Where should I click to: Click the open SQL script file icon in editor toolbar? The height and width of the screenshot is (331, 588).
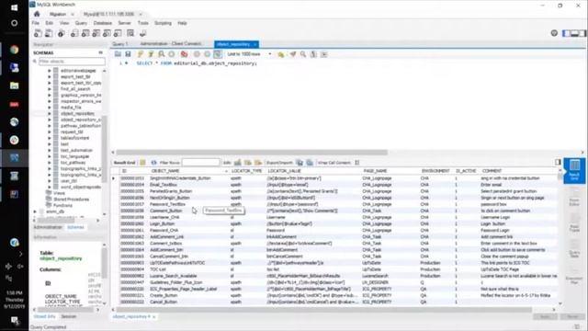coord(118,54)
